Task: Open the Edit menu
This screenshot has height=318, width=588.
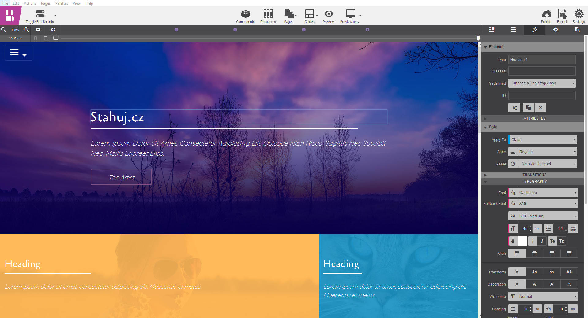Action: (x=16, y=3)
